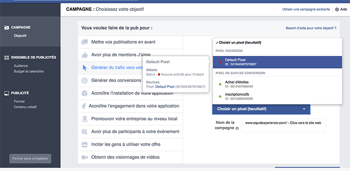Click ID : 6015467969499 text

coord(239,86)
